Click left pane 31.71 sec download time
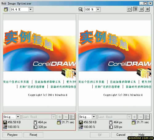Viewport: 154px width, 140px height. [68, 122]
